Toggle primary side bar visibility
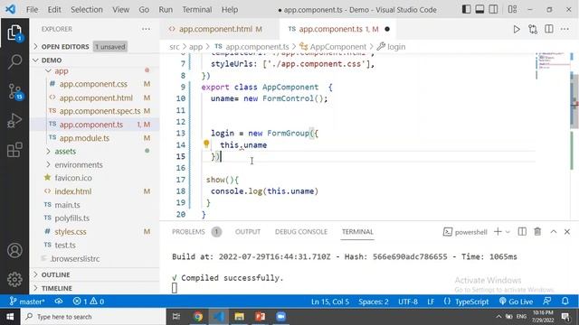Image resolution: width=579 pixels, height=325 pixels. click(x=467, y=9)
